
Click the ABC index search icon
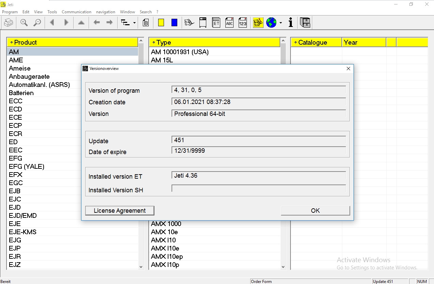coord(229,23)
